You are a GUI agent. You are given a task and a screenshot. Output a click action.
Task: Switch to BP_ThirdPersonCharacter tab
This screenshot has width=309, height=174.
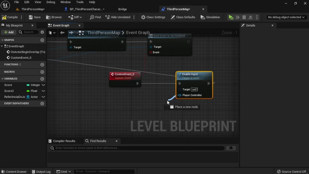84,9
